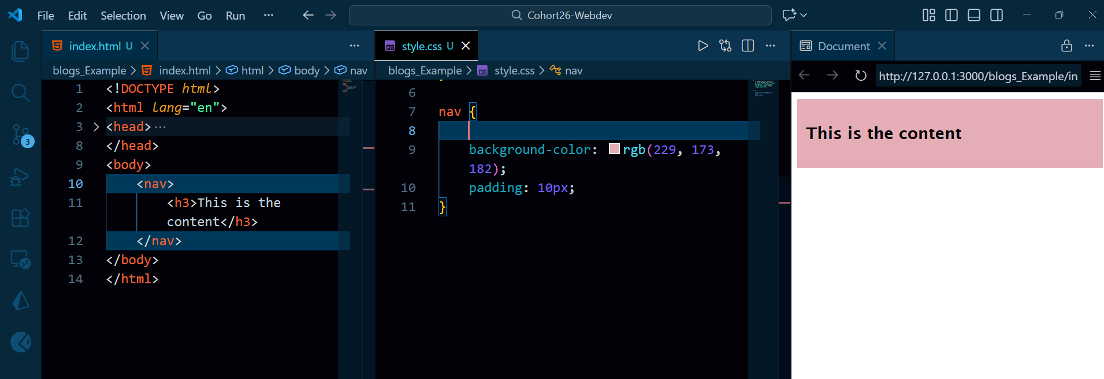Open the Extensions view
1104x379 pixels.
pyautogui.click(x=20, y=218)
